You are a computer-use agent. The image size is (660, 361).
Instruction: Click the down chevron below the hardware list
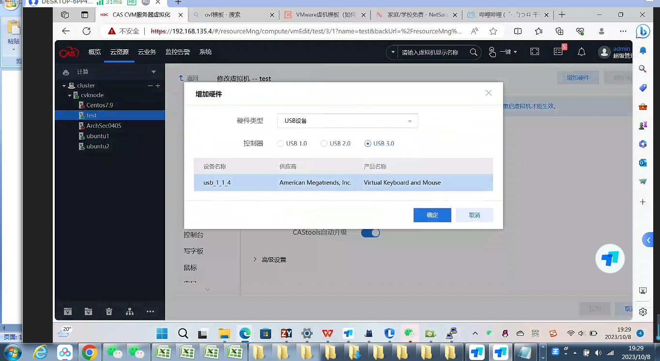(x=207, y=289)
